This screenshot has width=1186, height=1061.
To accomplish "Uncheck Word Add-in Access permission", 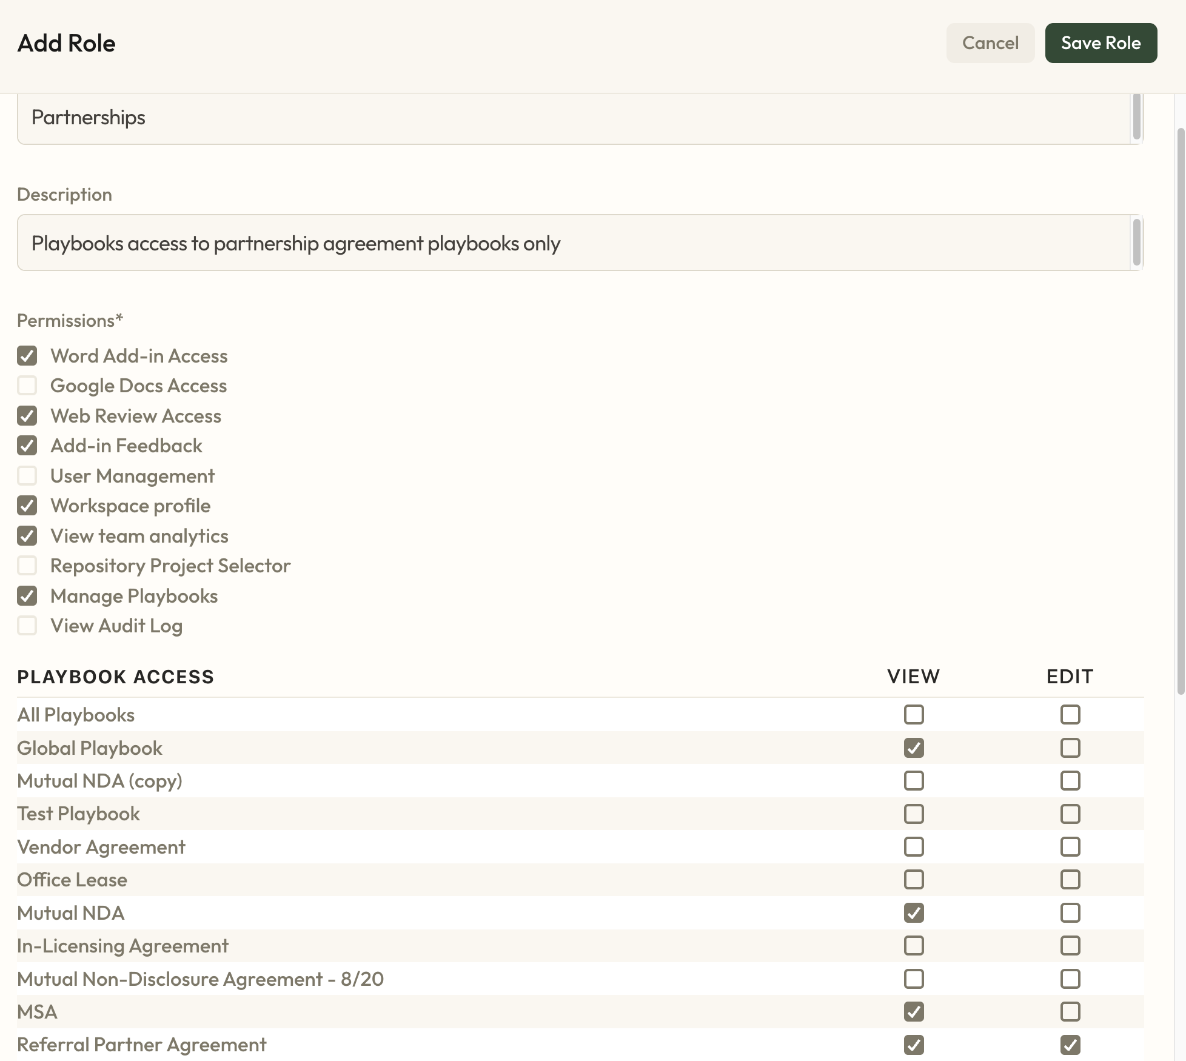I will click(27, 356).
